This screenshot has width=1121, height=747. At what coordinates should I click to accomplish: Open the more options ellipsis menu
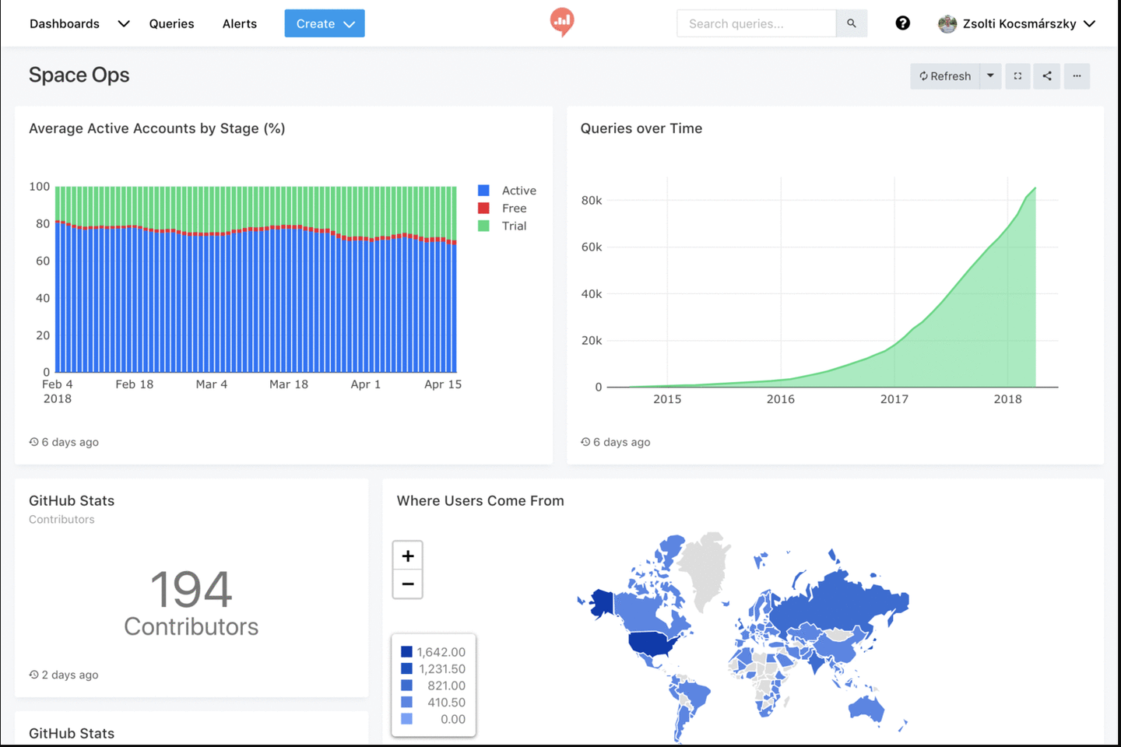1077,76
